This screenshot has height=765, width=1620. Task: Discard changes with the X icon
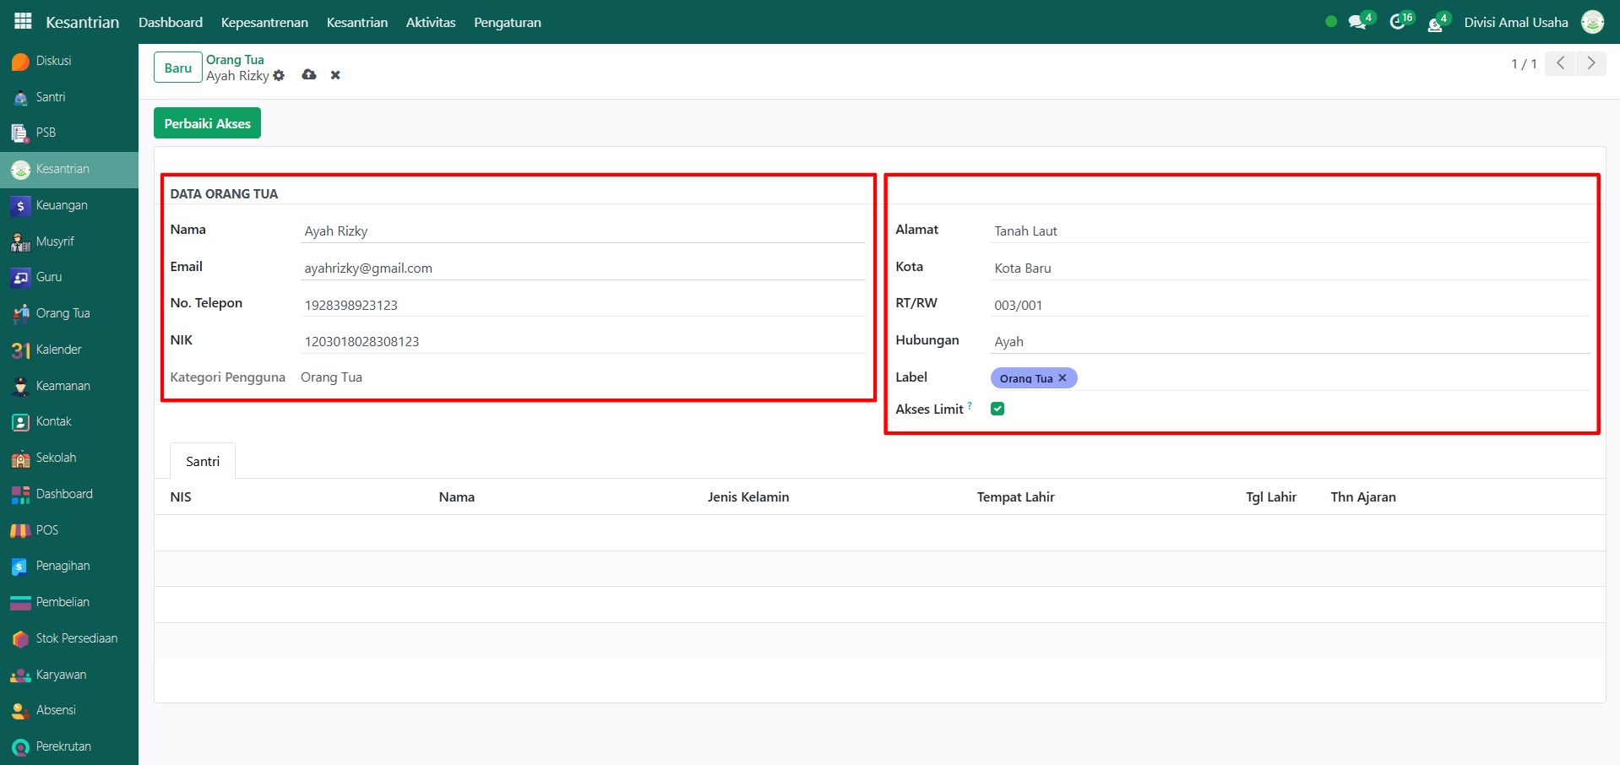tap(335, 75)
